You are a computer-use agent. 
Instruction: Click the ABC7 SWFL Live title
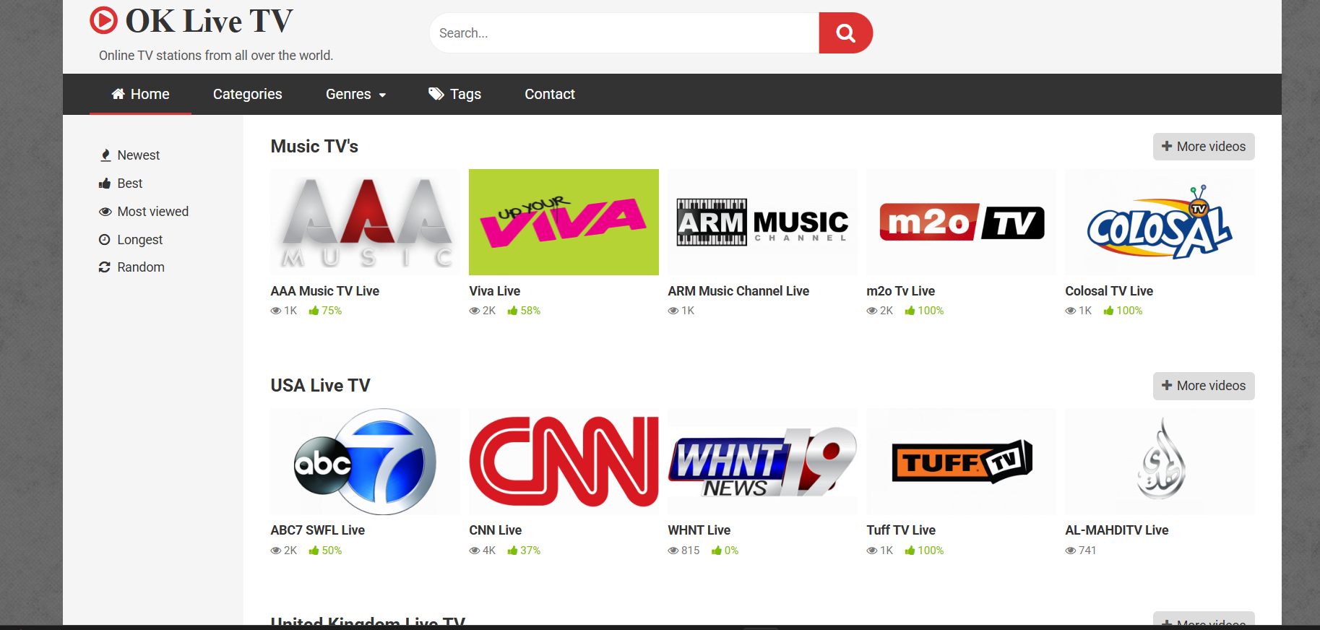pos(318,530)
